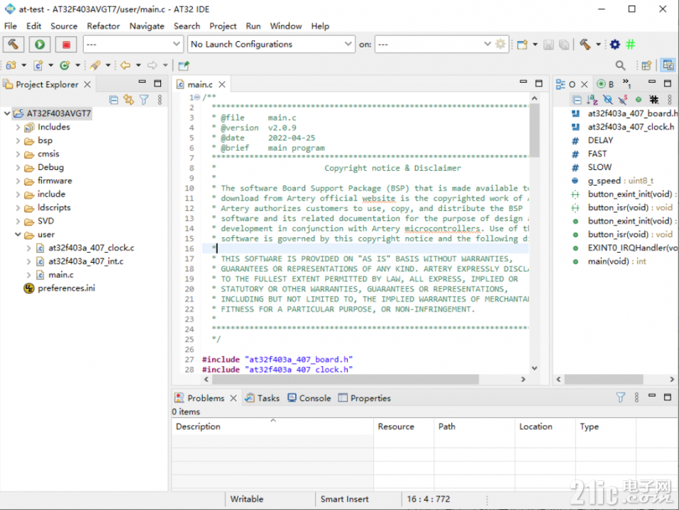Open the Open Perspective icon

[x=646, y=65]
